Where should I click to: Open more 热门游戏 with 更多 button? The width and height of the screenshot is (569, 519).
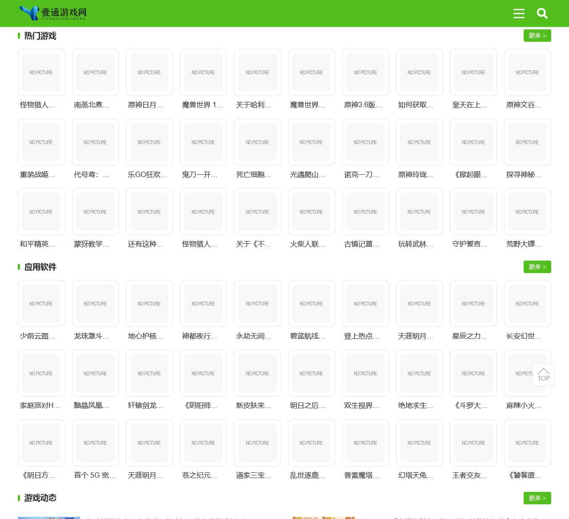[537, 36]
